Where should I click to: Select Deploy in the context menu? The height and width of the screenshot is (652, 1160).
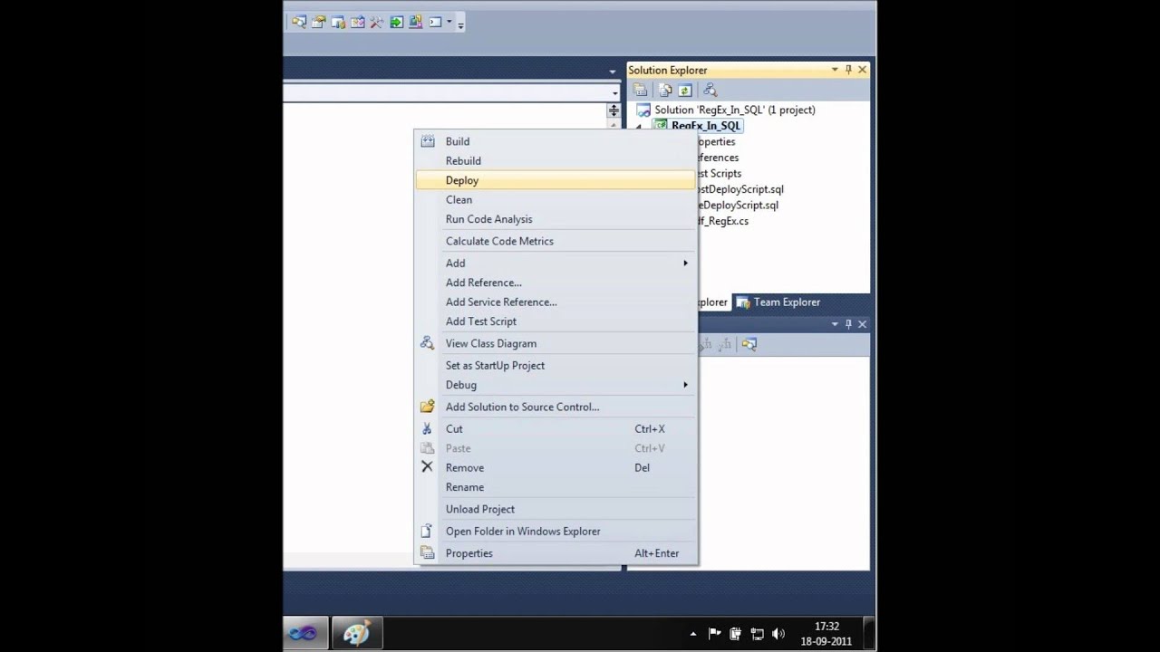coord(555,180)
